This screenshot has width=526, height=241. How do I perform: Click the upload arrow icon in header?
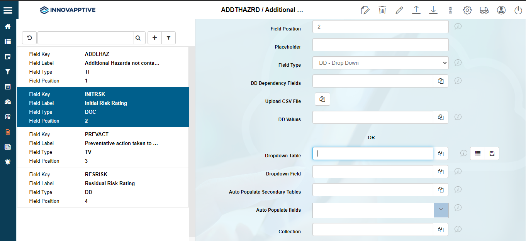[x=416, y=10]
